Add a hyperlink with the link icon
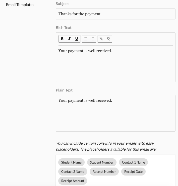178x186 pixels. tap(101, 39)
